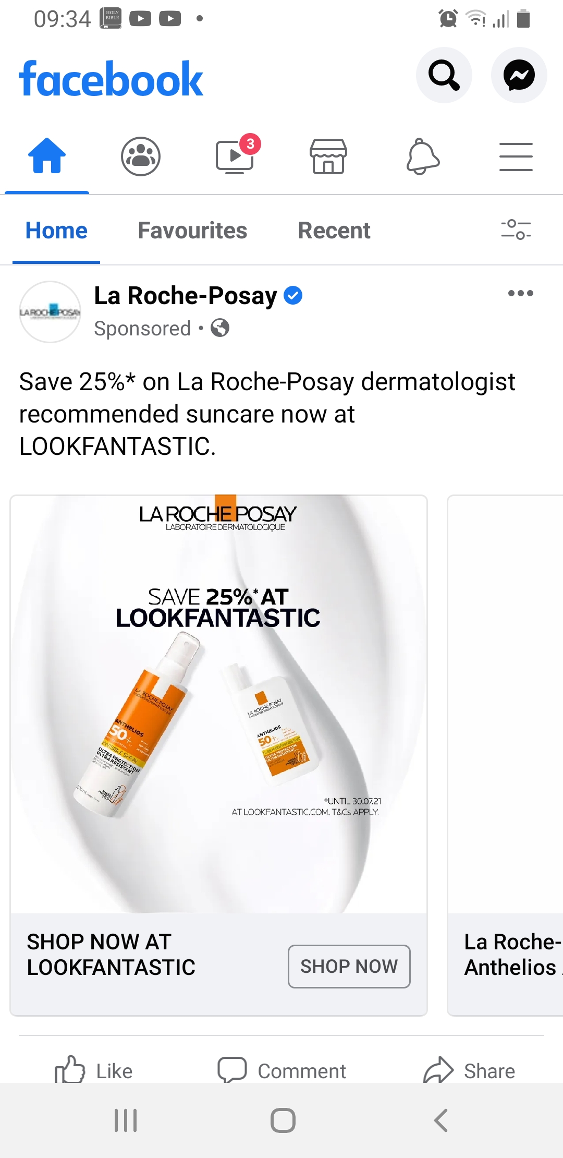Tap Android recent apps button

coord(126,1120)
